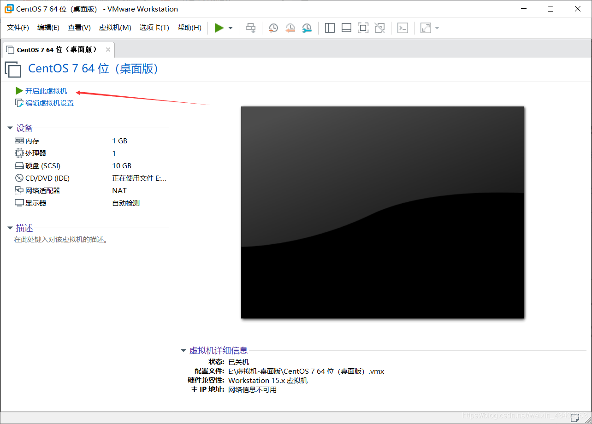Open the 编辑(E) menu
This screenshot has width=592, height=424.
click(48, 28)
